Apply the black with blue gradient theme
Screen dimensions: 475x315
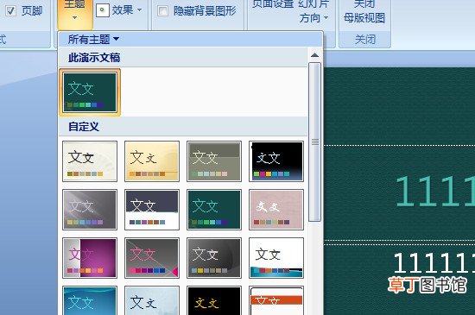coord(276,161)
